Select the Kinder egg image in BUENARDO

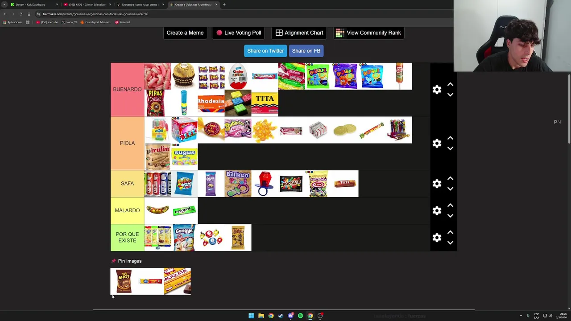[x=238, y=76]
